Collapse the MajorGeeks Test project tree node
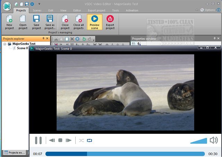The height and width of the screenshot is (157, 222). [5, 44]
